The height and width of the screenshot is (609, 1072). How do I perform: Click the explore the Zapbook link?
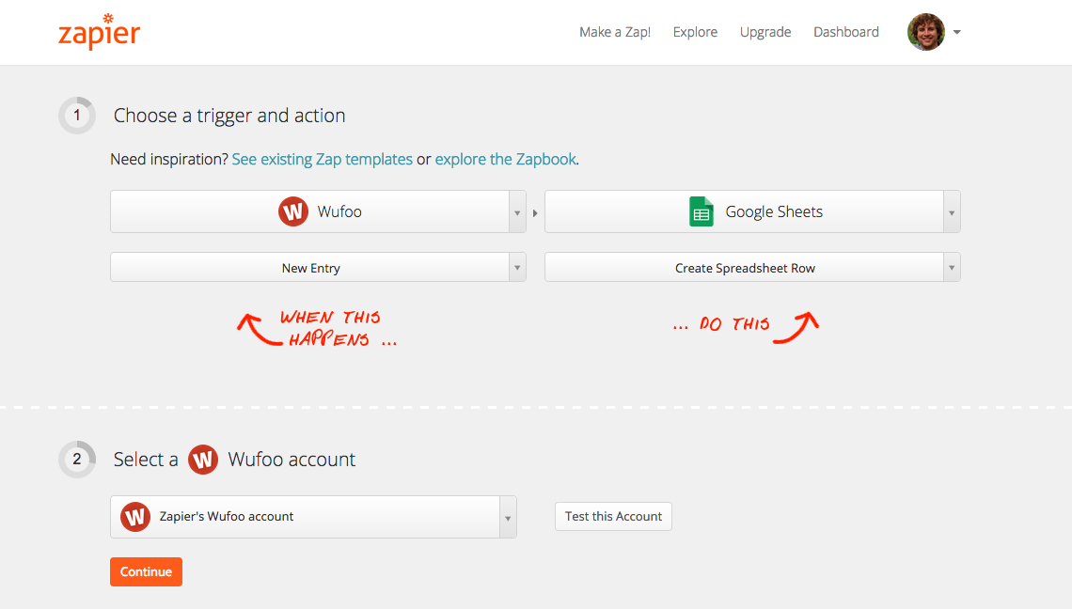click(x=505, y=159)
